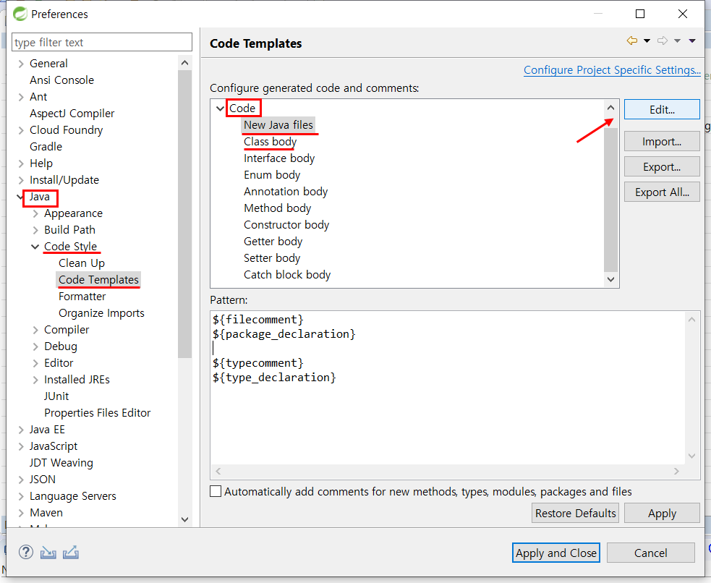Select Enum body template
This screenshot has width=711, height=583.
coord(272,175)
